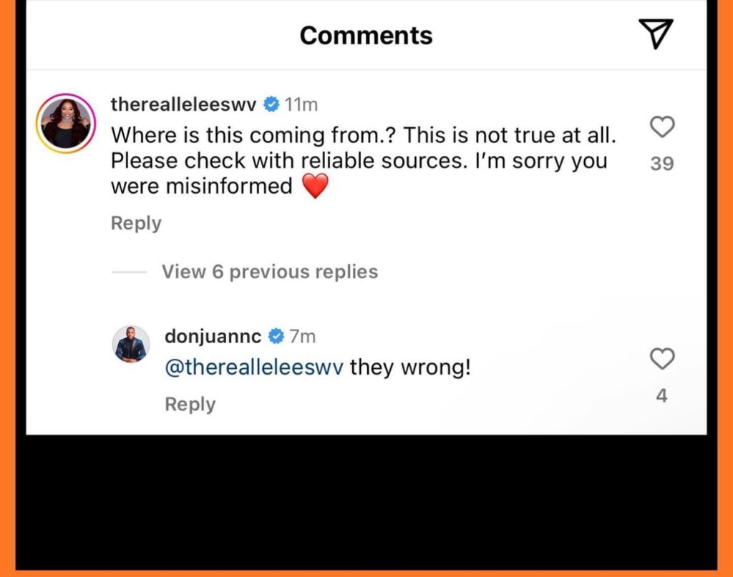Reply to donjuannc's comment

click(190, 404)
